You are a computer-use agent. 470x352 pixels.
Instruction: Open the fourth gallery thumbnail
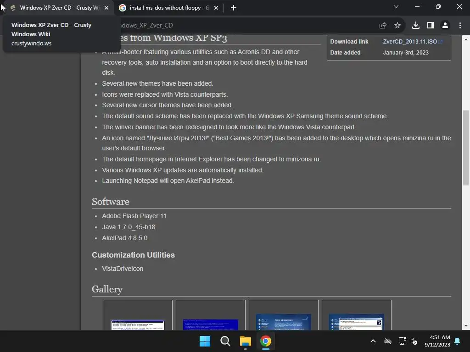click(x=356, y=322)
